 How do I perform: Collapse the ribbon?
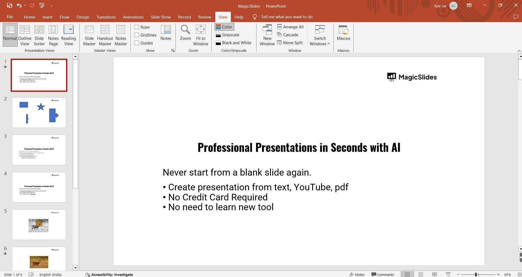coord(519,51)
